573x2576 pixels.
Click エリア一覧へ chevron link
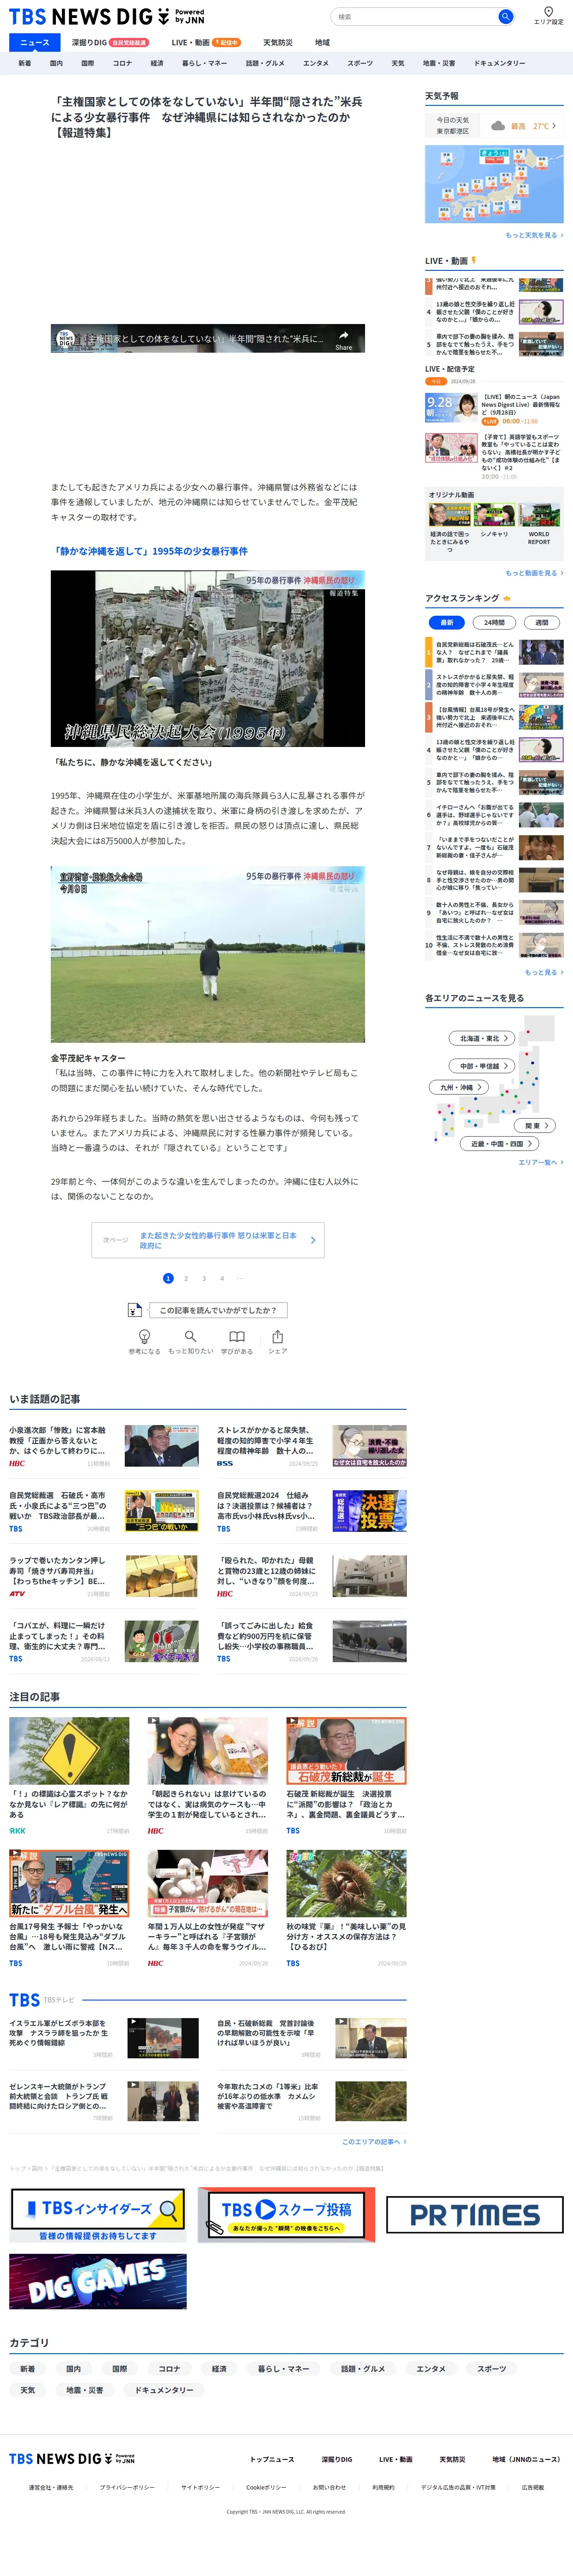tap(541, 1162)
